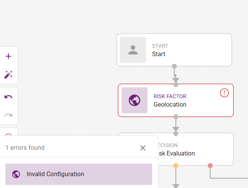The height and width of the screenshot is (188, 248).
Task: Click the Start node's bottom output port
Action: click(x=174, y=66)
